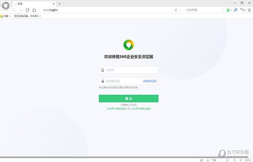Close the 登录 tab
Image resolution: width=253 pixels, height=162 pixels.
click(54, 4)
